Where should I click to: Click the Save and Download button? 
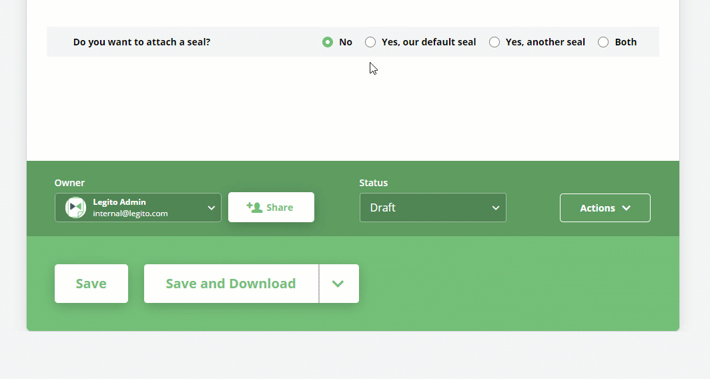(232, 284)
